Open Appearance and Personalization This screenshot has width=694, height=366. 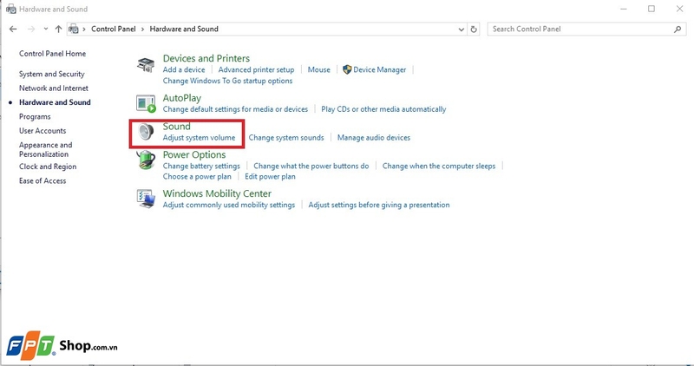45,149
